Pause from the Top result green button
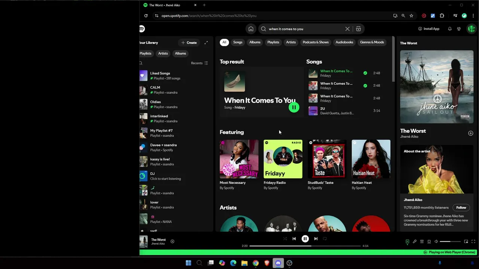 coord(294,107)
